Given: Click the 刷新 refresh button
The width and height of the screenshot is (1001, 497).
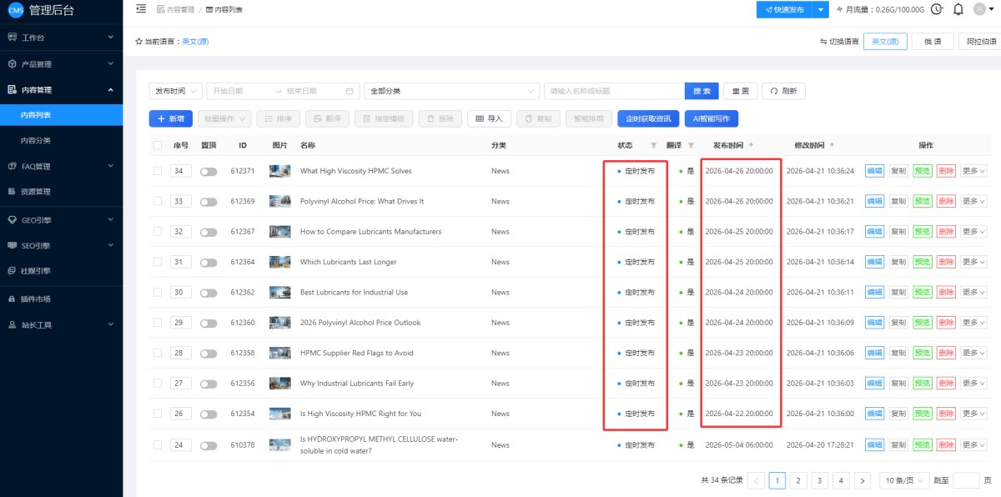Looking at the screenshot, I should coord(783,91).
